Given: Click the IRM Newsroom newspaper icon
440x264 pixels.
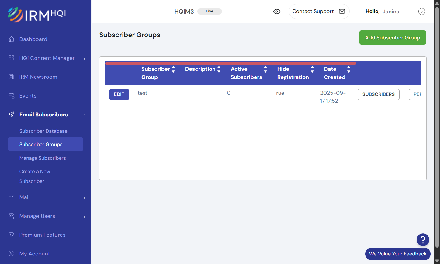Looking at the screenshot, I should 12,77.
